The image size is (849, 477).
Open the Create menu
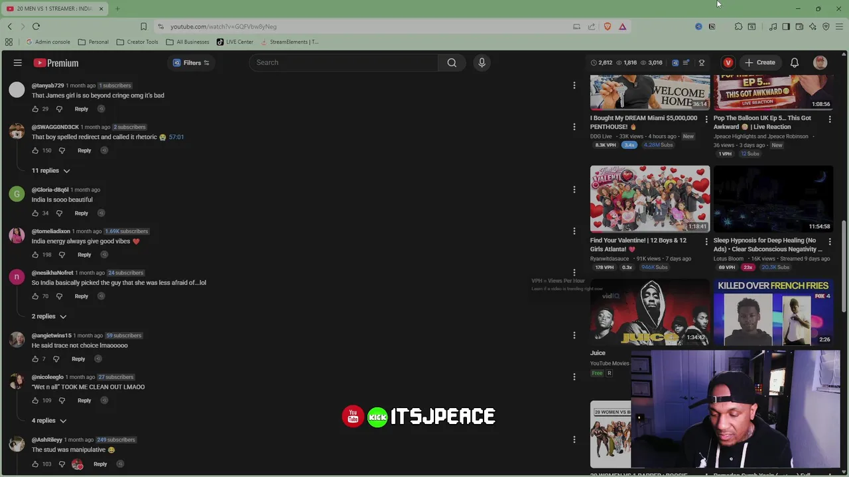coord(759,63)
